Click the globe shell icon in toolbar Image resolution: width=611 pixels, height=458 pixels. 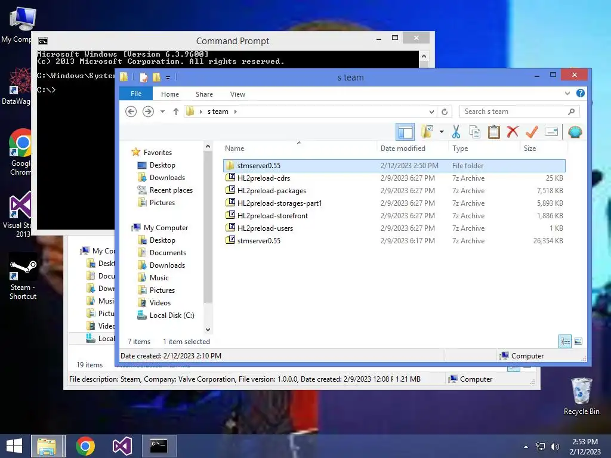(575, 132)
